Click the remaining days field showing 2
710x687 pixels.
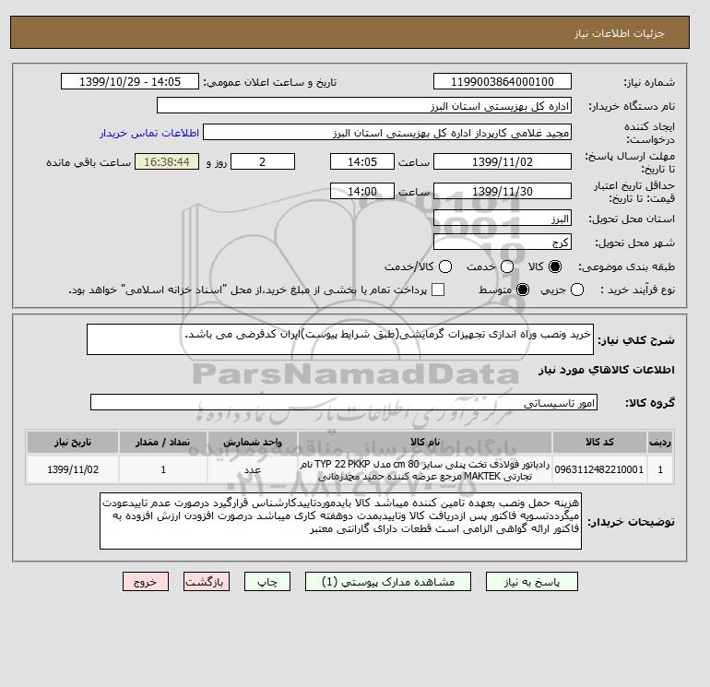click(x=263, y=161)
